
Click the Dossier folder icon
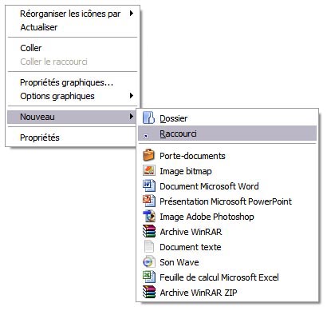[x=148, y=118]
